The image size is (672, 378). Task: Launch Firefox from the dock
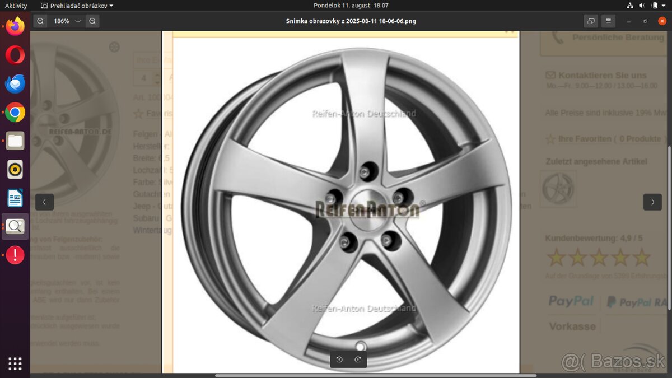(15, 26)
